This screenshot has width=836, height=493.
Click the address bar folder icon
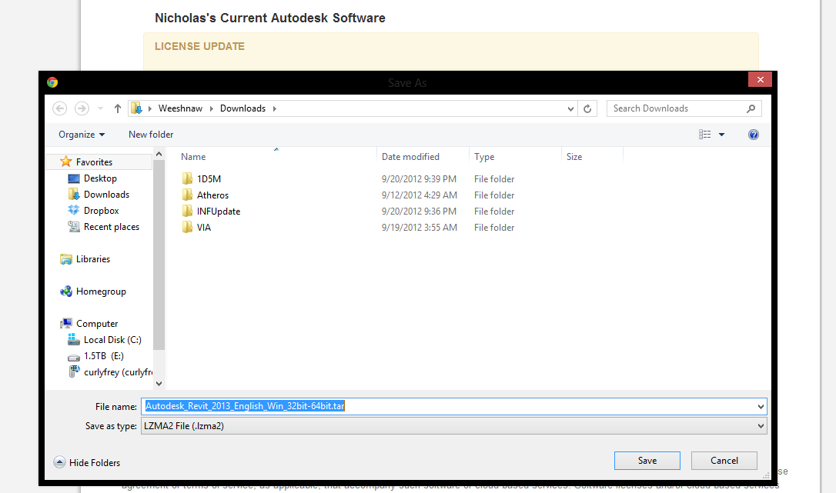point(136,108)
